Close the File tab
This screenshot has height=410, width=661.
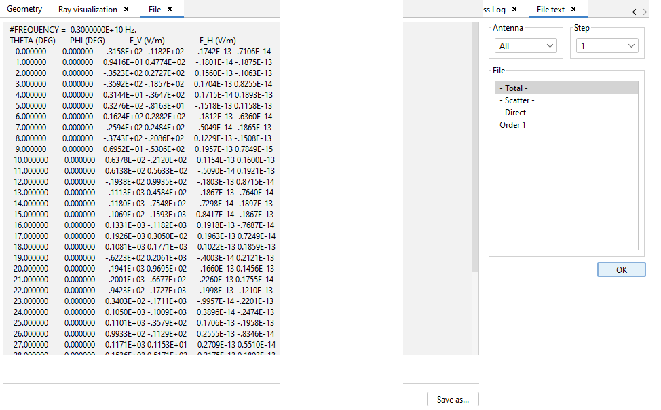[x=170, y=10]
